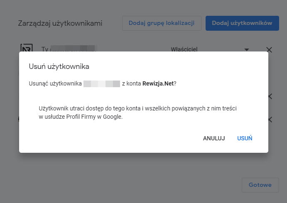The height and width of the screenshot is (203, 287).
Task: Click the Rewizja.Net account logo icon
Action: tap(27, 48)
